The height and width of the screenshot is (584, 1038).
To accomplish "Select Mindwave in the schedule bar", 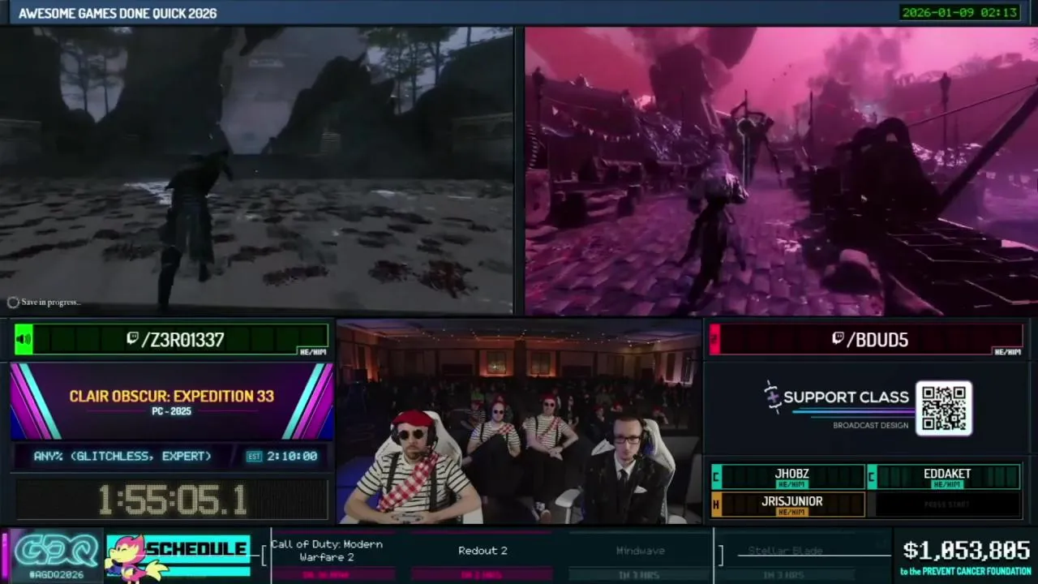I will (640, 551).
